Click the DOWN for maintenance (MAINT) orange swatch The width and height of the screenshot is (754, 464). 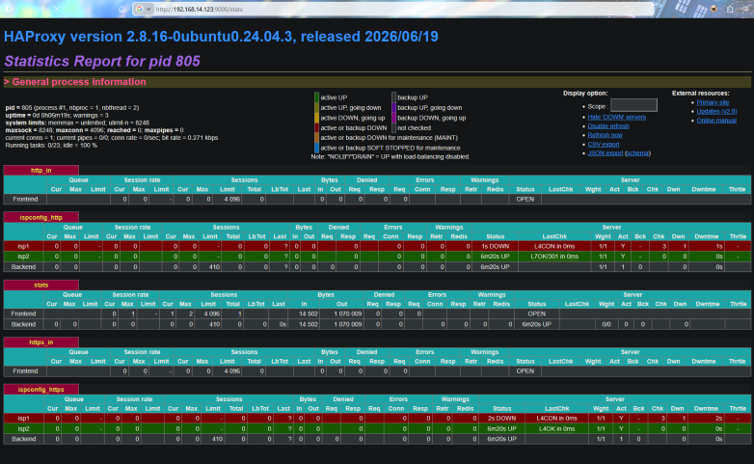click(316, 138)
